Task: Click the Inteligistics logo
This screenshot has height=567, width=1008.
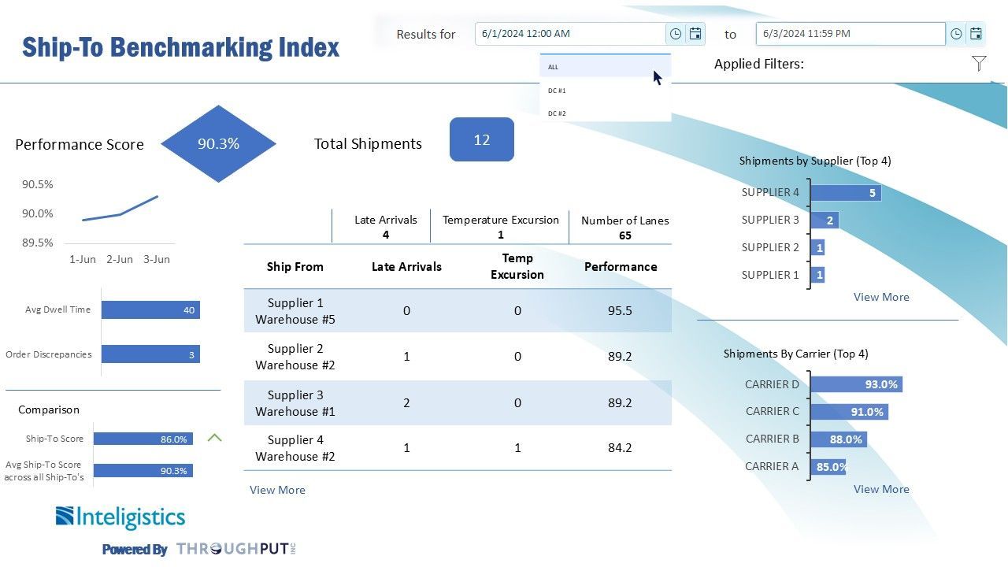Action: 120,517
